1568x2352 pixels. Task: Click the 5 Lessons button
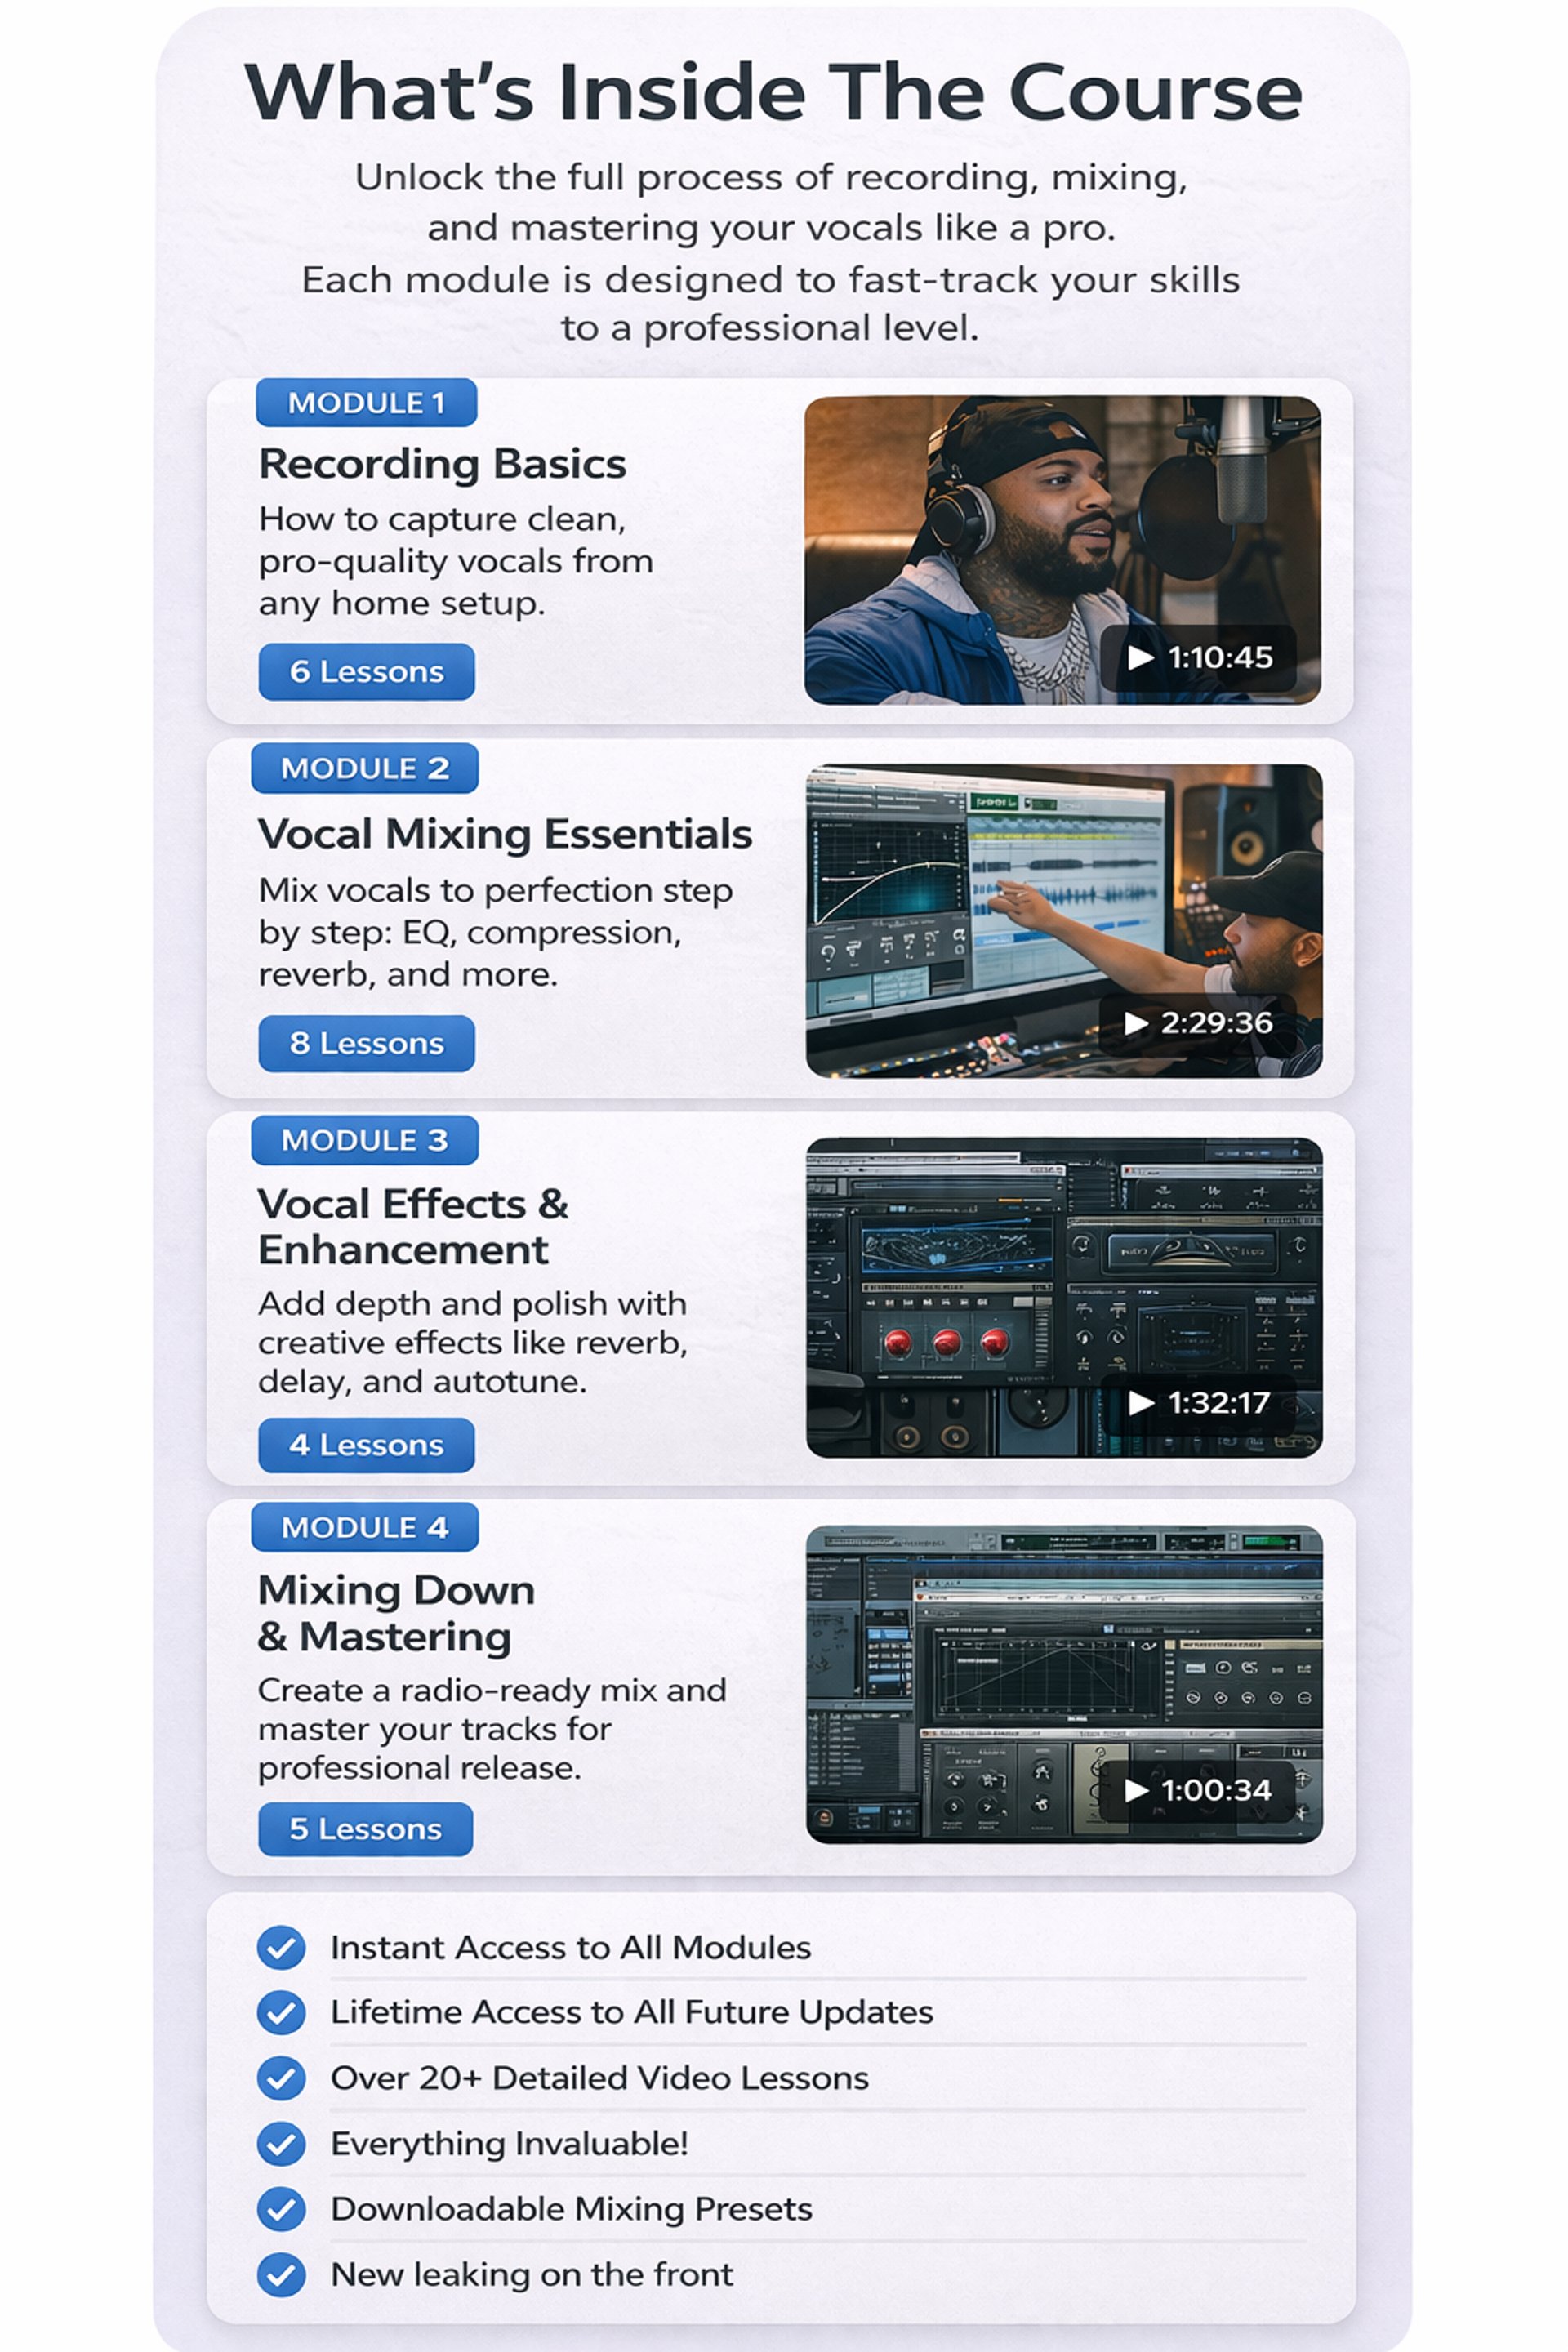(365, 1829)
